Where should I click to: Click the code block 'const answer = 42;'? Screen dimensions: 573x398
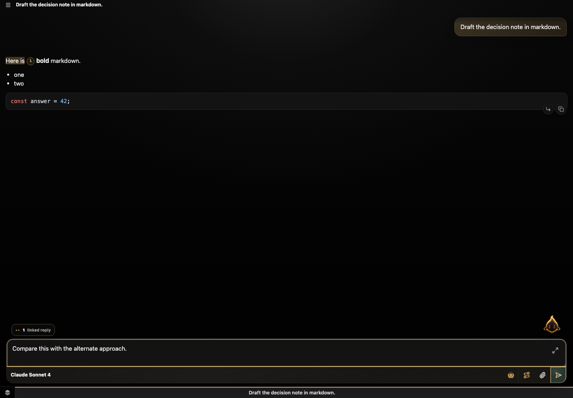tap(286, 101)
